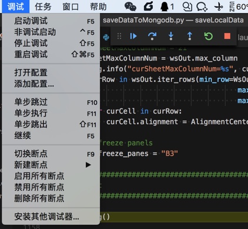
Task: Click the green Restart debug icon
Action: tap(209, 36)
